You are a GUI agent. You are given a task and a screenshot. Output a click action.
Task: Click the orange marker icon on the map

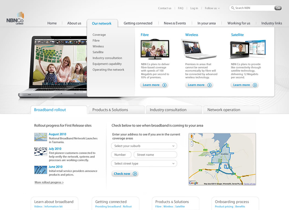tap(191, 136)
